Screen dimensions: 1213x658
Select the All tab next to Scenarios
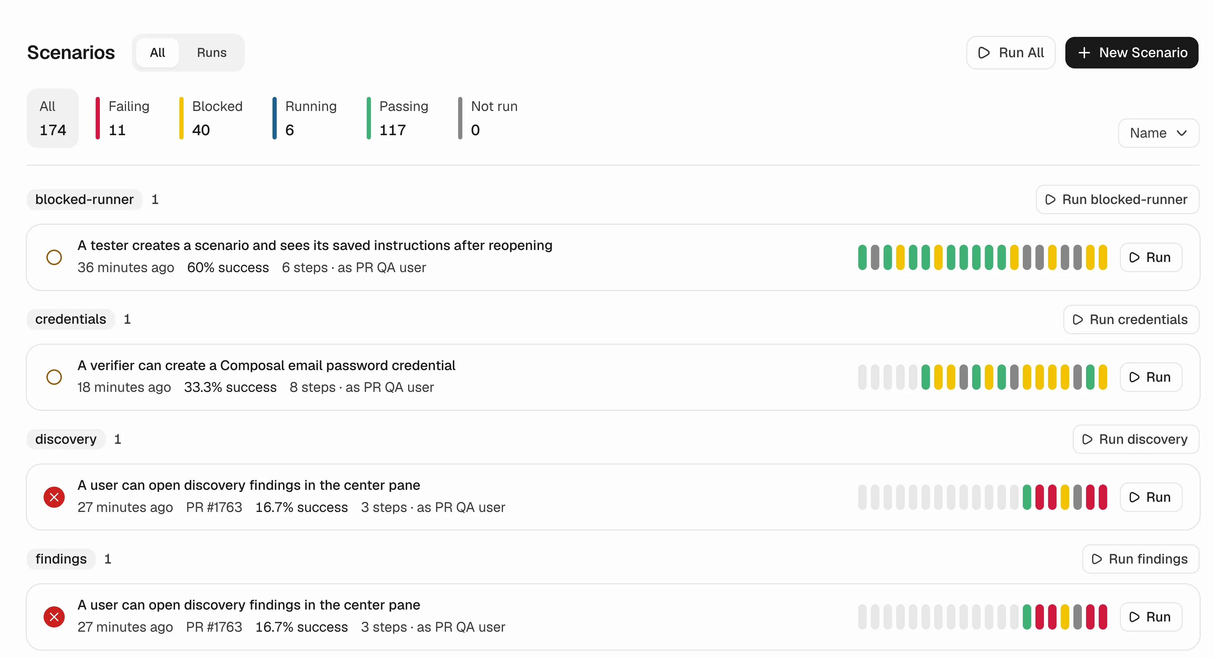[x=157, y=53]
